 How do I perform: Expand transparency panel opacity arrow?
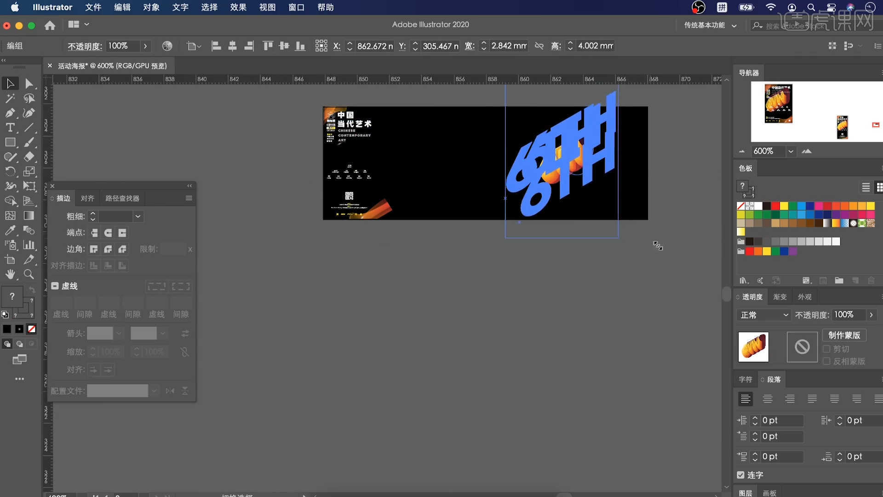pyautogui.click(x=871, y=315)
